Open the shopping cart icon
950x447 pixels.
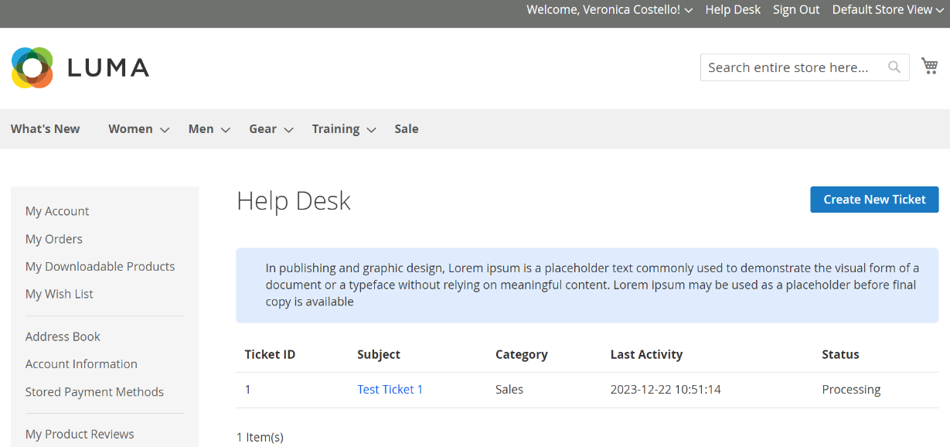(929, 66)
